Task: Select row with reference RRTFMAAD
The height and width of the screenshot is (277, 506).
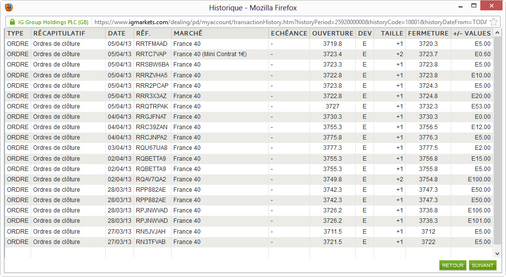Action: 249,44
